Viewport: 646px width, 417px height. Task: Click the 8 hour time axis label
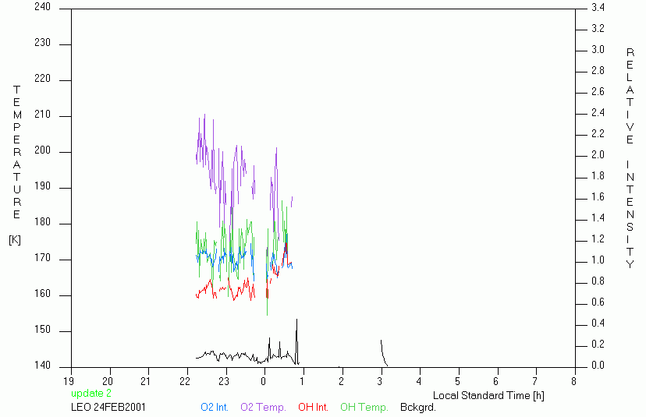(573, 381)
